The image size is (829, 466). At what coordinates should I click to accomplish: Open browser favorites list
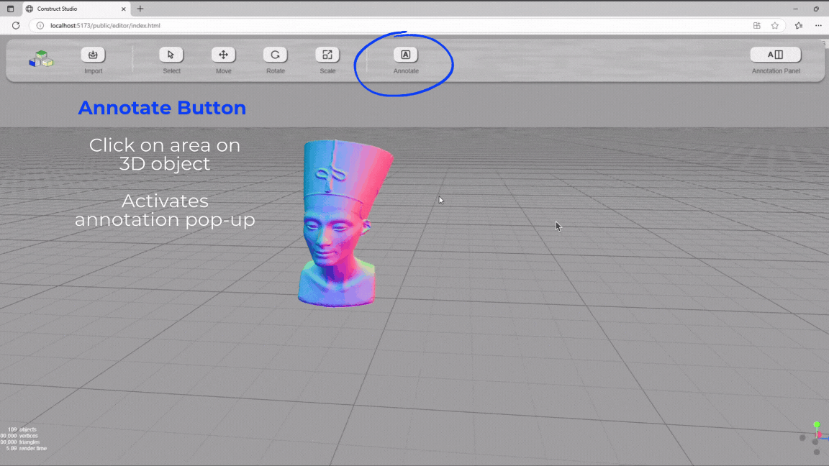point(799,25)
